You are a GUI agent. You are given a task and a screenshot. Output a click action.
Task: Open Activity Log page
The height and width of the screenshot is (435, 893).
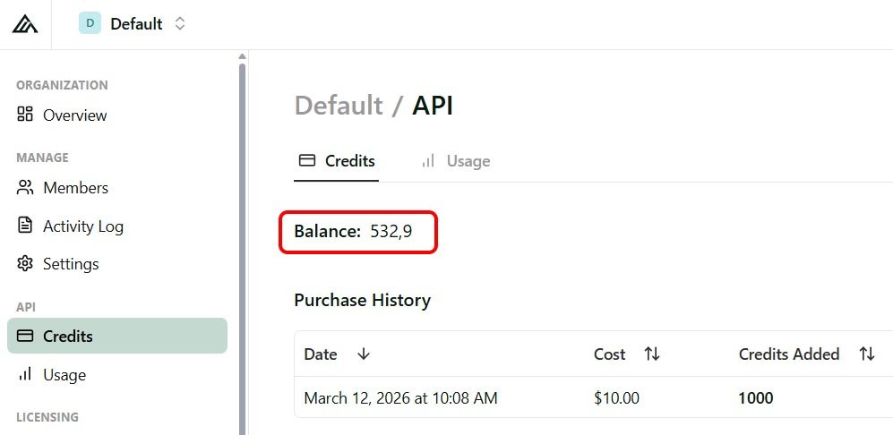[82, 226]
